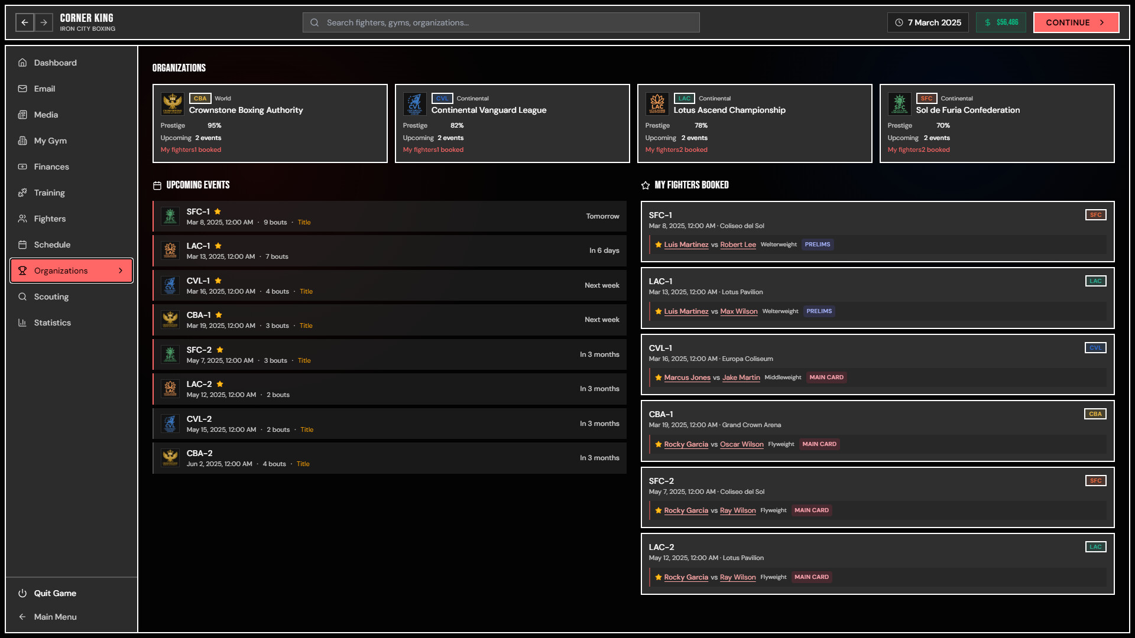Expand the Organizations sidebar entry chevron
This screenshot has width=1135, height=638.
click(x=121, y=271)
